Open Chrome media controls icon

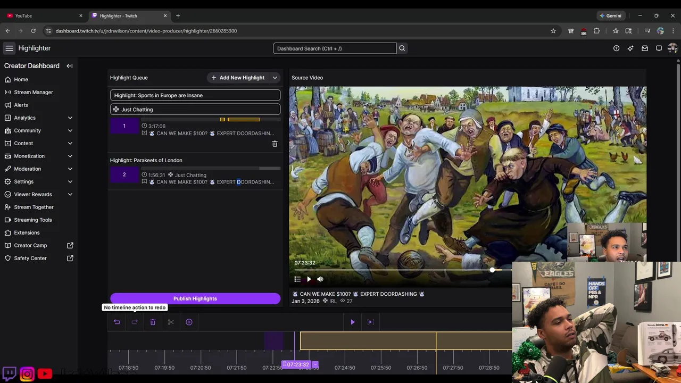pos(647,31)
